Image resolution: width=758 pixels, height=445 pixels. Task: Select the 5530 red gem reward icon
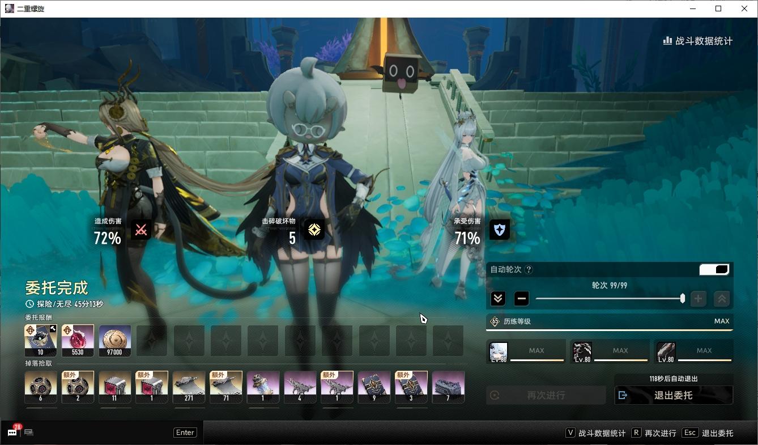pos(78,340)
